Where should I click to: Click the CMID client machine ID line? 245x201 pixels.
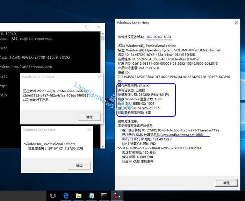[x=171, y=130]
